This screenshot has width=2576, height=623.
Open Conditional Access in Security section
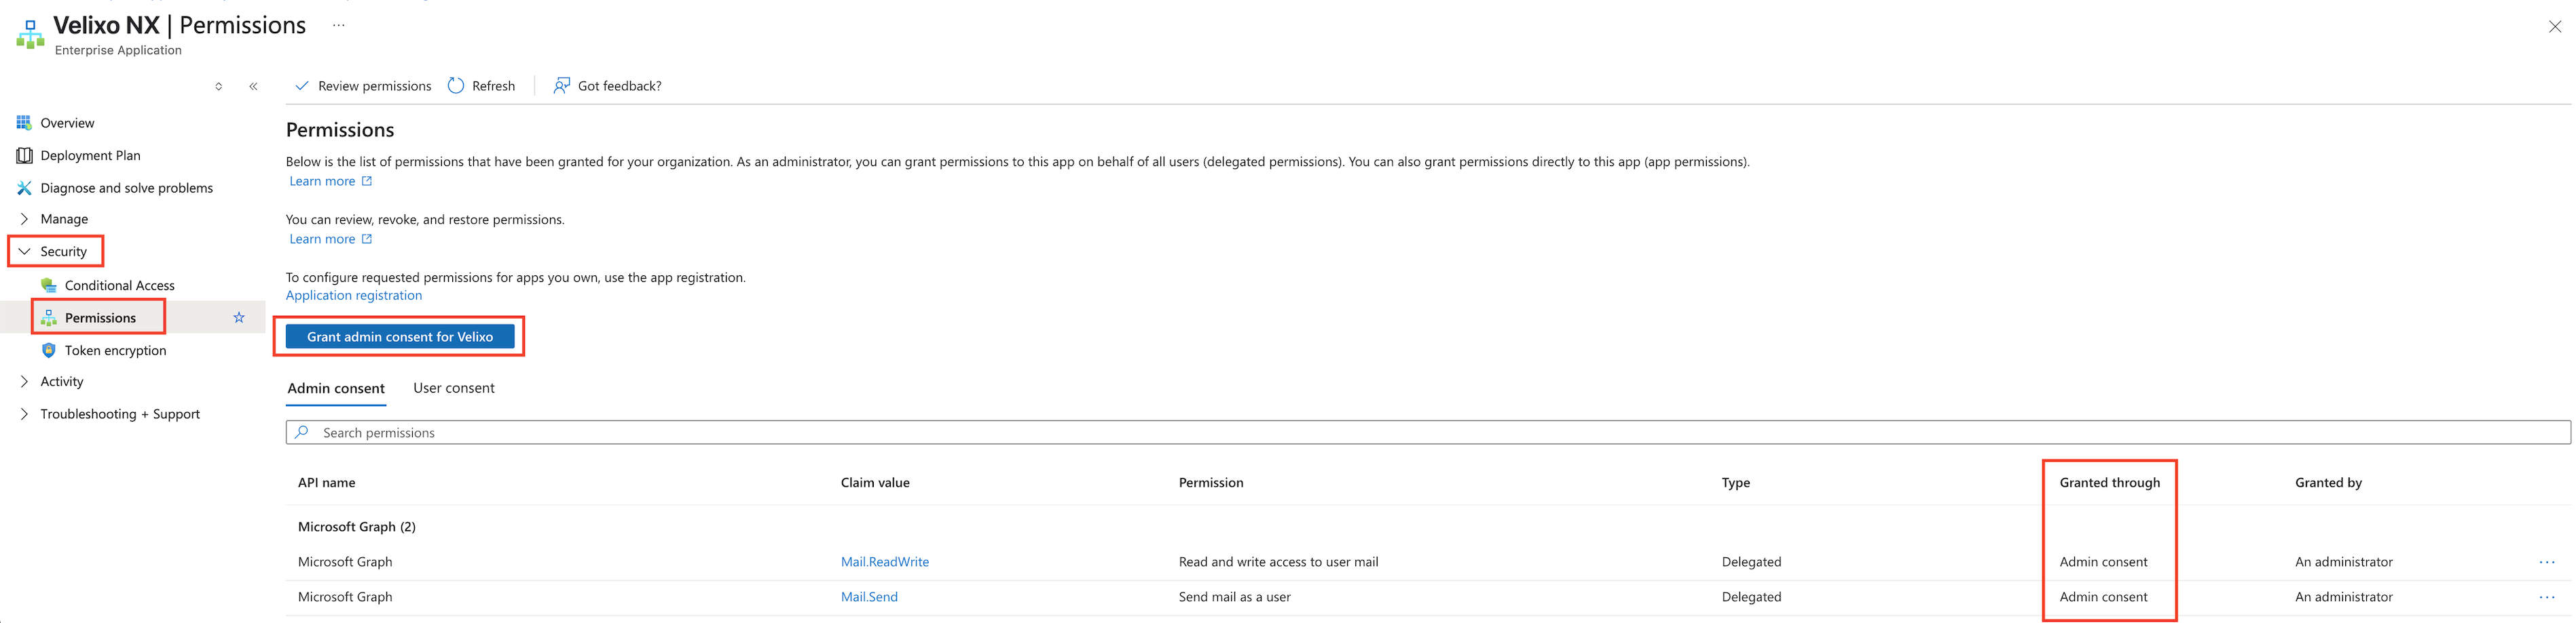pyautogui.click(x=119, y=285)
